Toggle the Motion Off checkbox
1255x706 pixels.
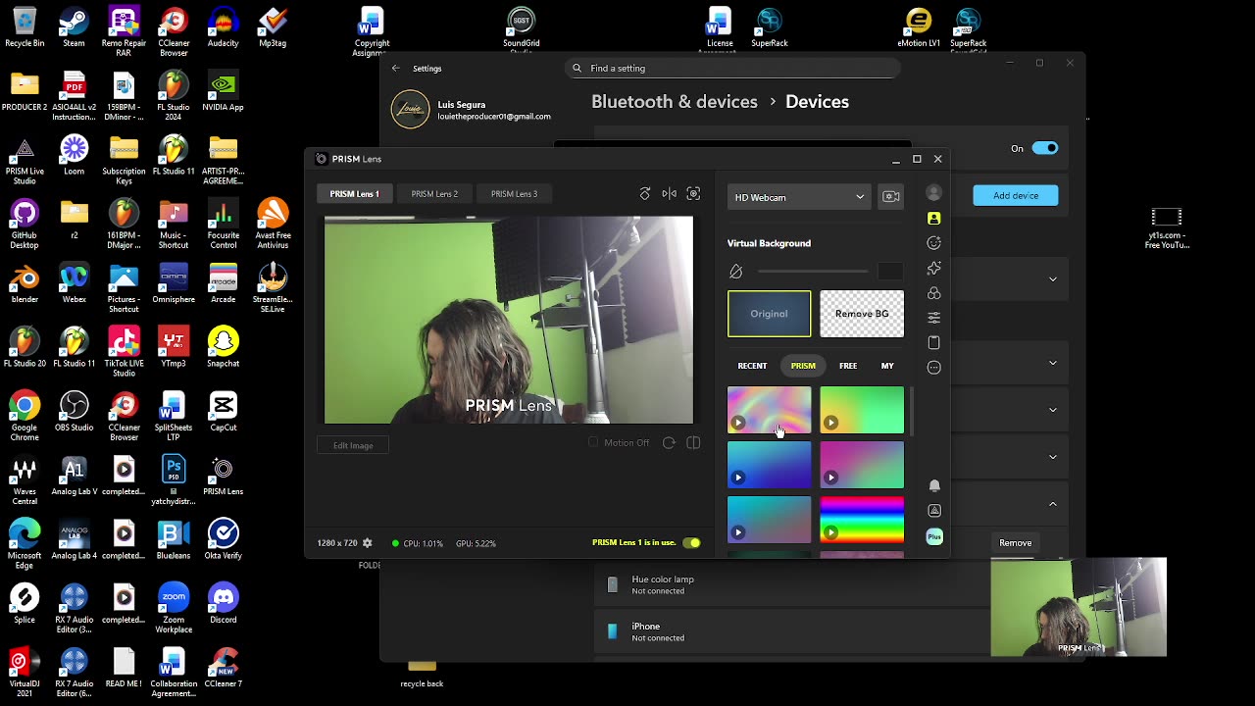[593, 443]
